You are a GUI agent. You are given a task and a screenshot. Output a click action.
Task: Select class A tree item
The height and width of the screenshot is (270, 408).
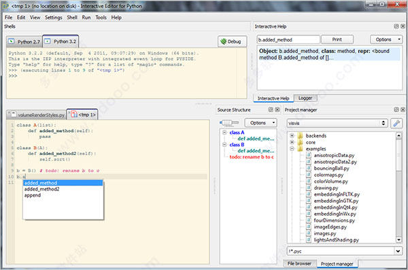click(237, 133)
